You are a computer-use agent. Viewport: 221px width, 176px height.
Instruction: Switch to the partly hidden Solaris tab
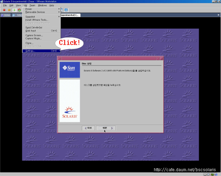(x=17, y=15)
